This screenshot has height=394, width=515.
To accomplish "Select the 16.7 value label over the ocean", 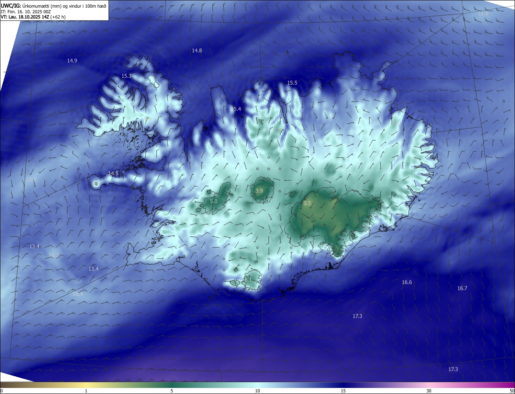I will point(462,288).
